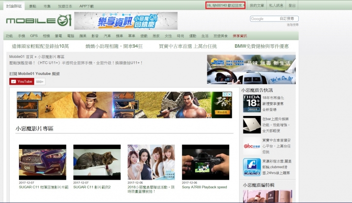The image size is (352, 203).
Task: Open the 在bar上提升娛樂 laptop ad text
Action: click(x=276, y=125)
